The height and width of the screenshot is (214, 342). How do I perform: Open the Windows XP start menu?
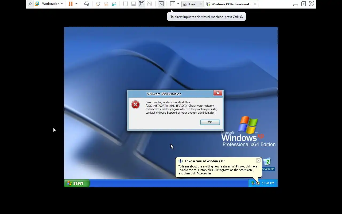(x=77, y=183)
